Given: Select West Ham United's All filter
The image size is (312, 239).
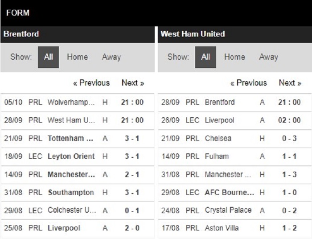Looking at the screenshot, I should click(205, 57).
